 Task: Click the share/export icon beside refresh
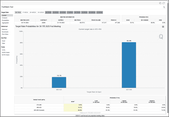tap(160, 3)
